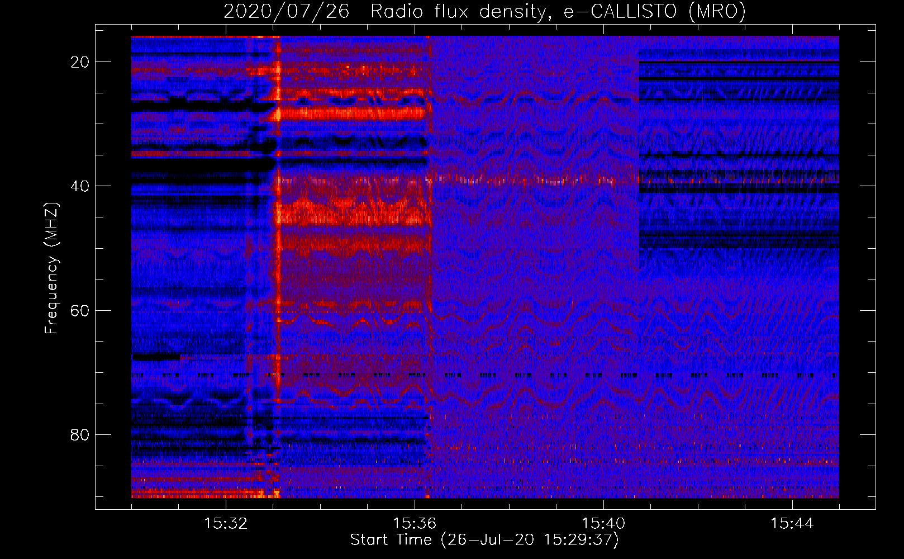Click the '15:40' time axis label
Viewport: 904px width, 559px height.
coord(603,524)
